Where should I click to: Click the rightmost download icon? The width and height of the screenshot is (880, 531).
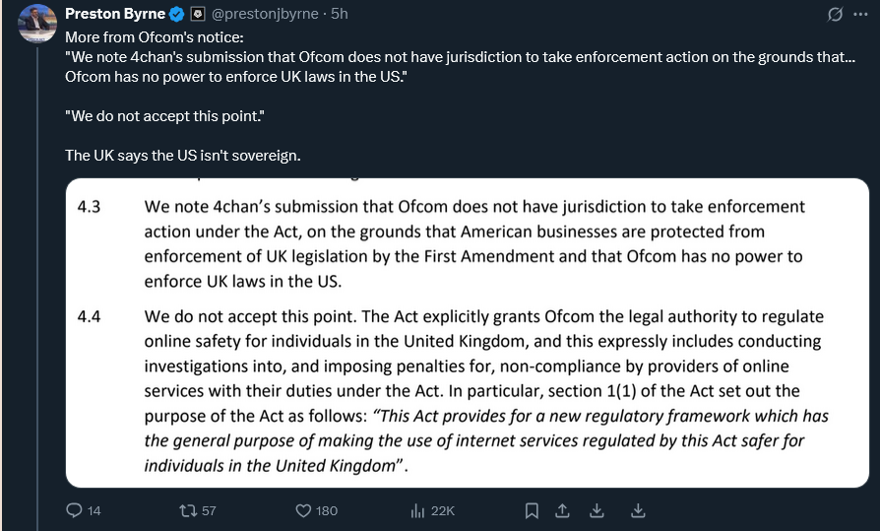[638, 510]
